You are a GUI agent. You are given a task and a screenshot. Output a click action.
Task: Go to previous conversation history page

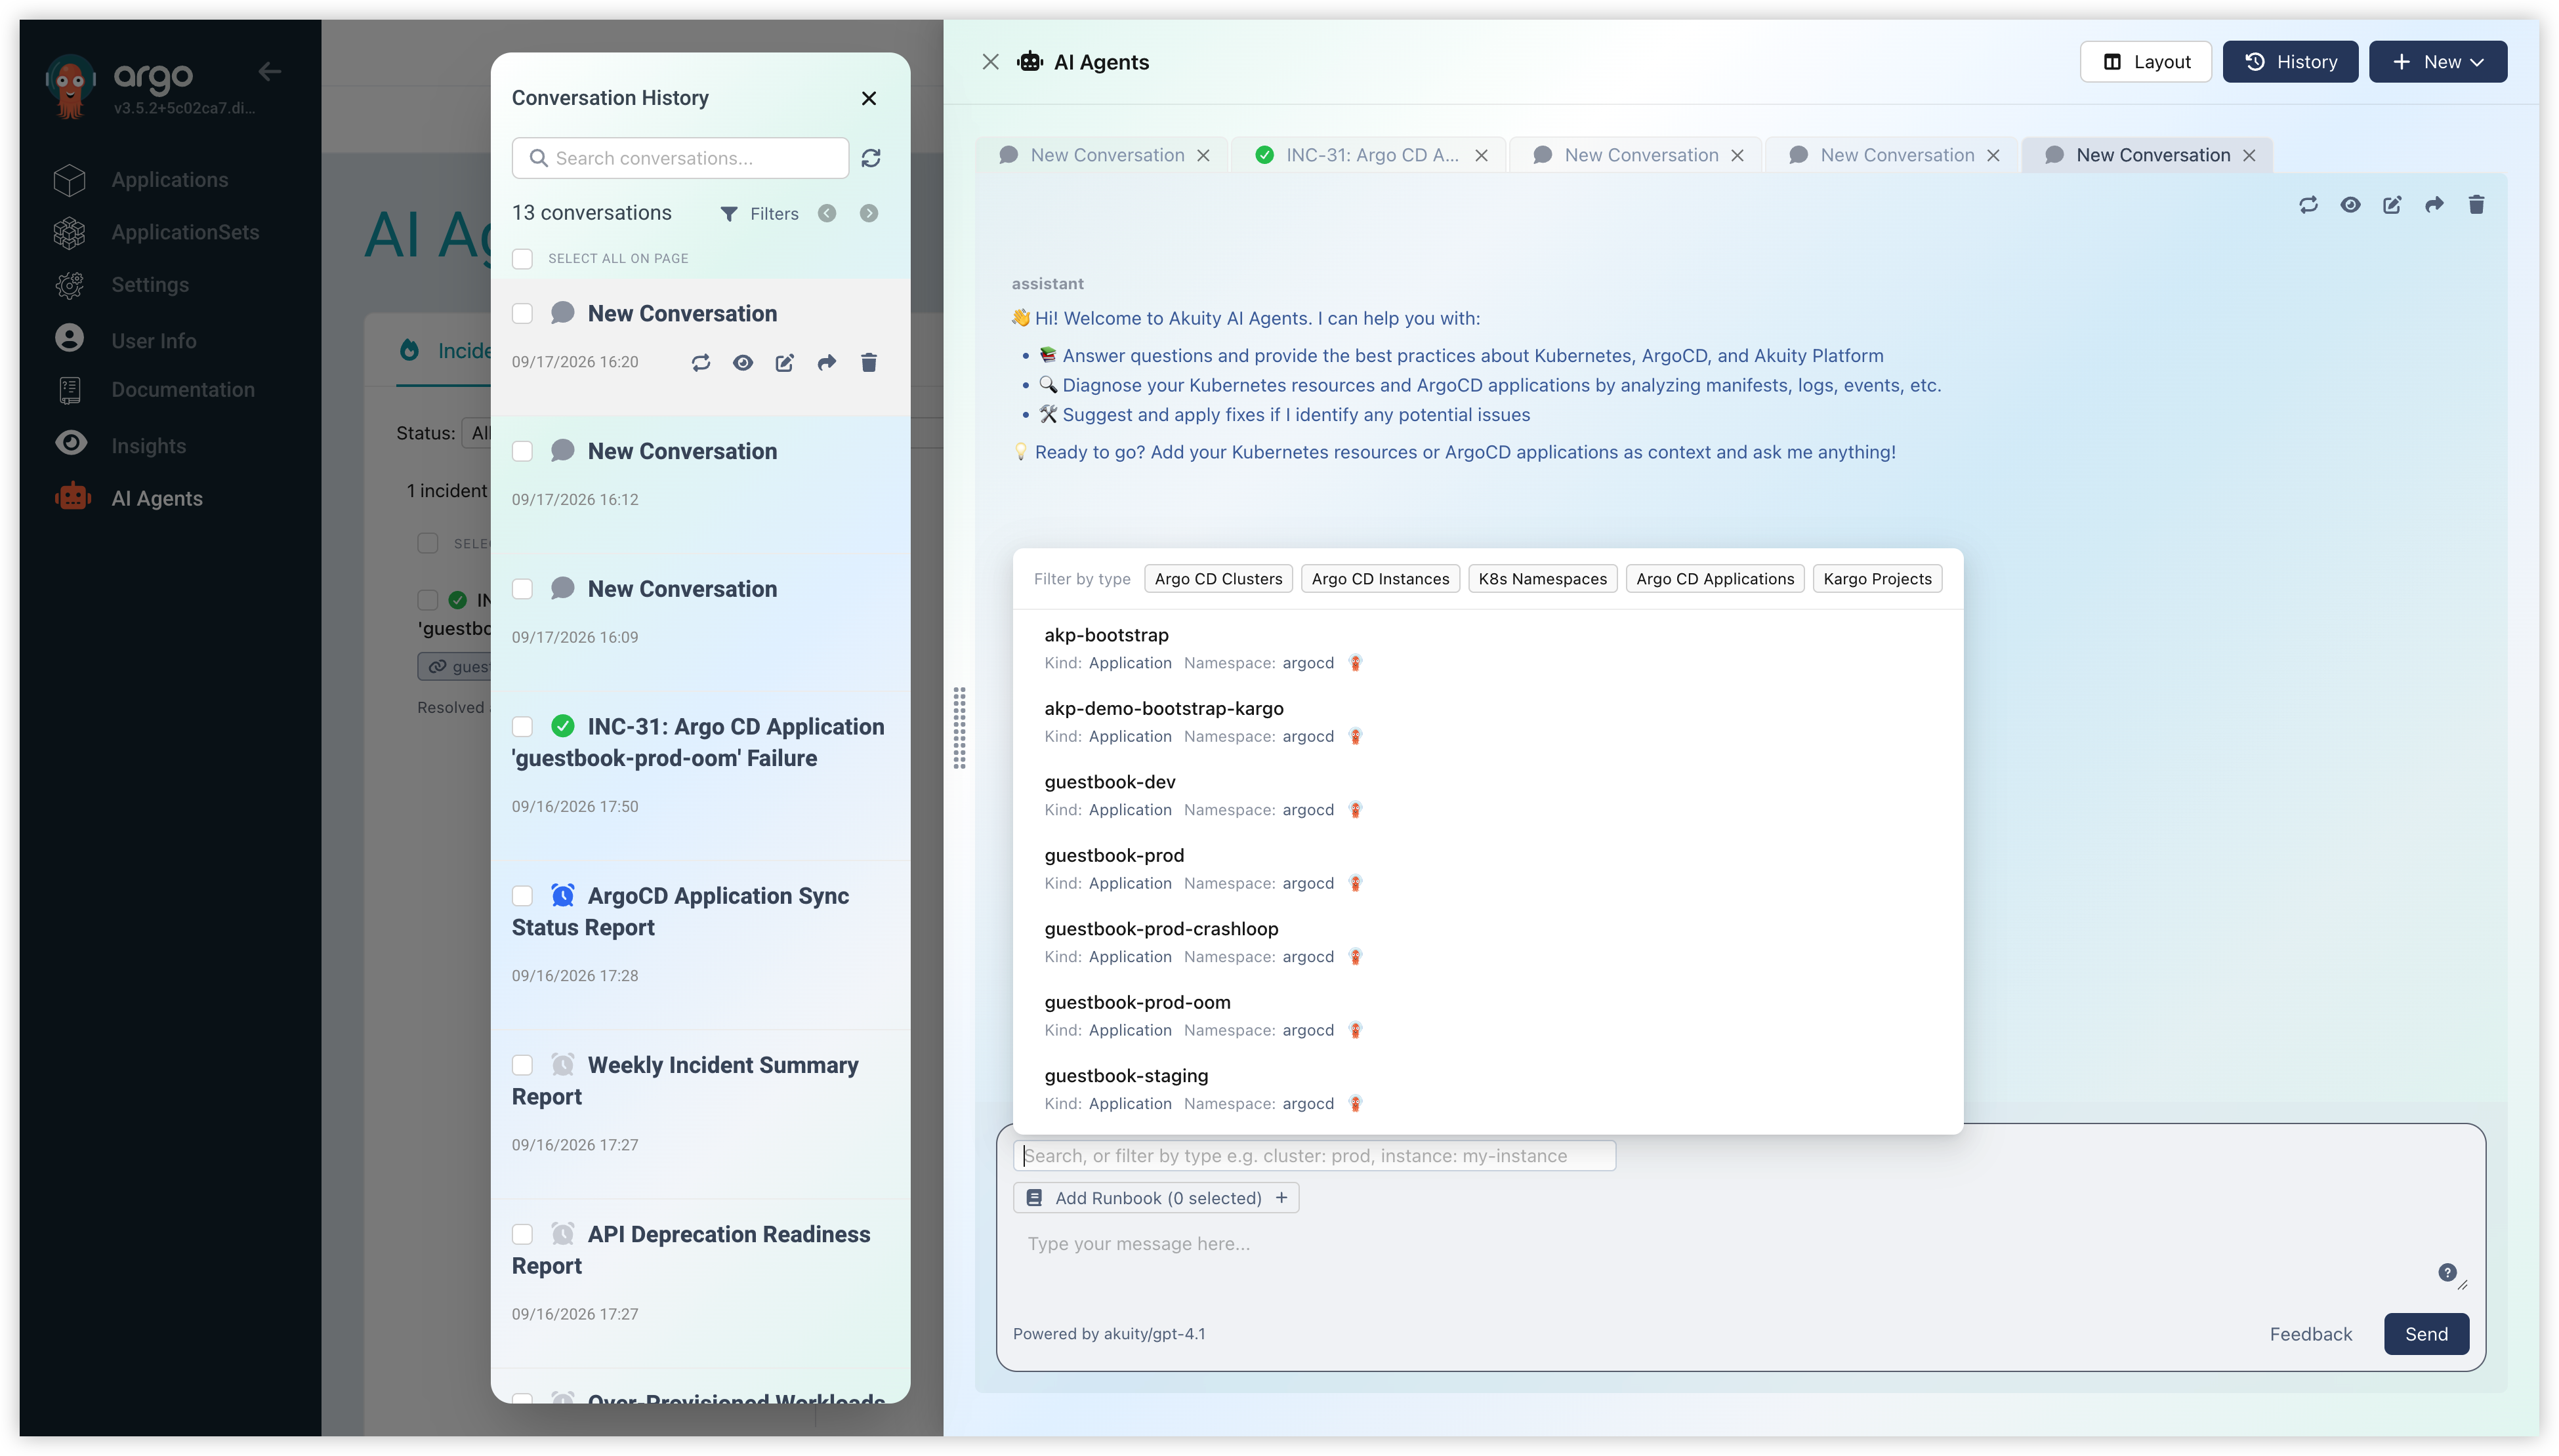[826, 213]
